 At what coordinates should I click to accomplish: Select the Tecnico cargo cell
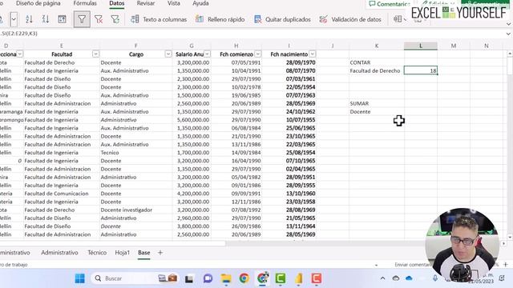pyautogui.click(x=136, y=153)
